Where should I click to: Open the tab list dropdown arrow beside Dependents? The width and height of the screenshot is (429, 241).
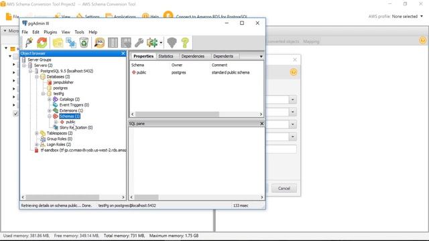(261, 56)
